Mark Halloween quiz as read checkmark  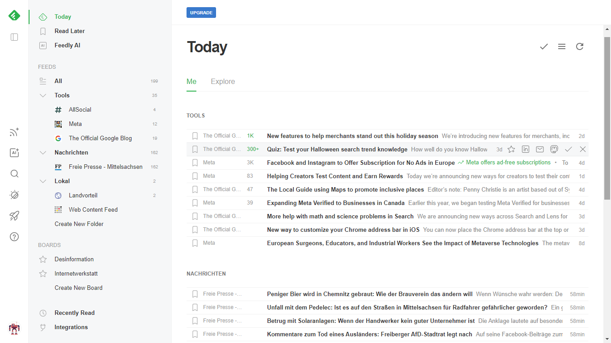pyautogui.click(x=569, y=149)
